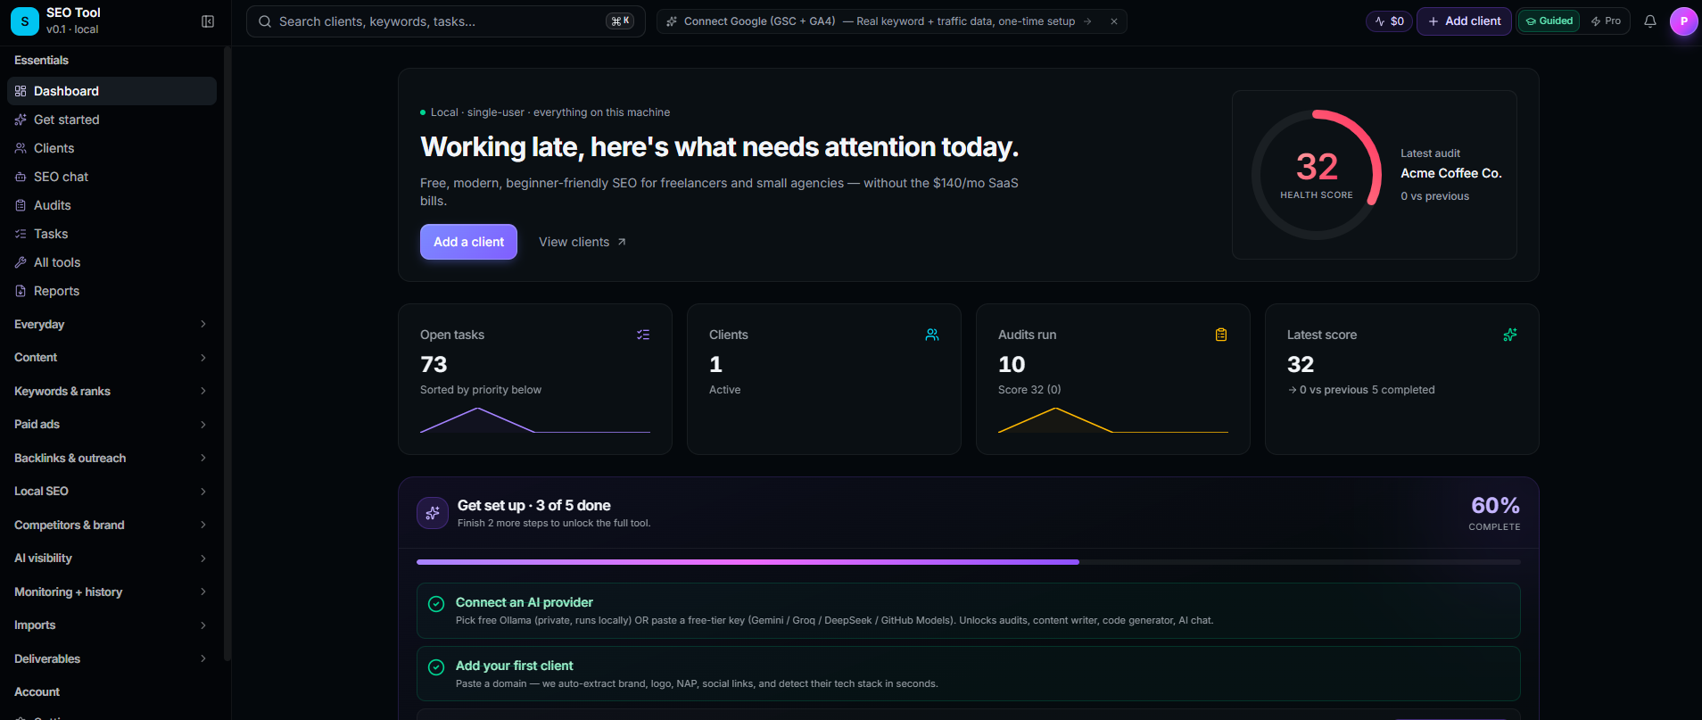Click Add client in the top bar
The height and width of the screenshot is (720, 1702).
(1464, 21)
